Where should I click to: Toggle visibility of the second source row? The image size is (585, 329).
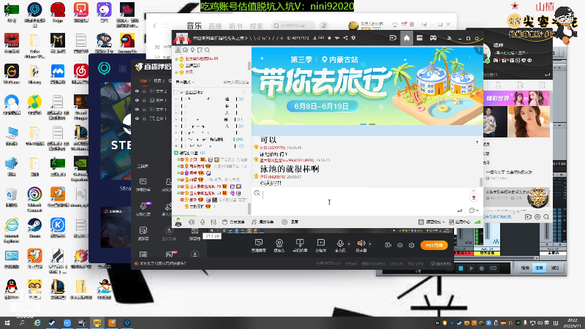[137, 100]
